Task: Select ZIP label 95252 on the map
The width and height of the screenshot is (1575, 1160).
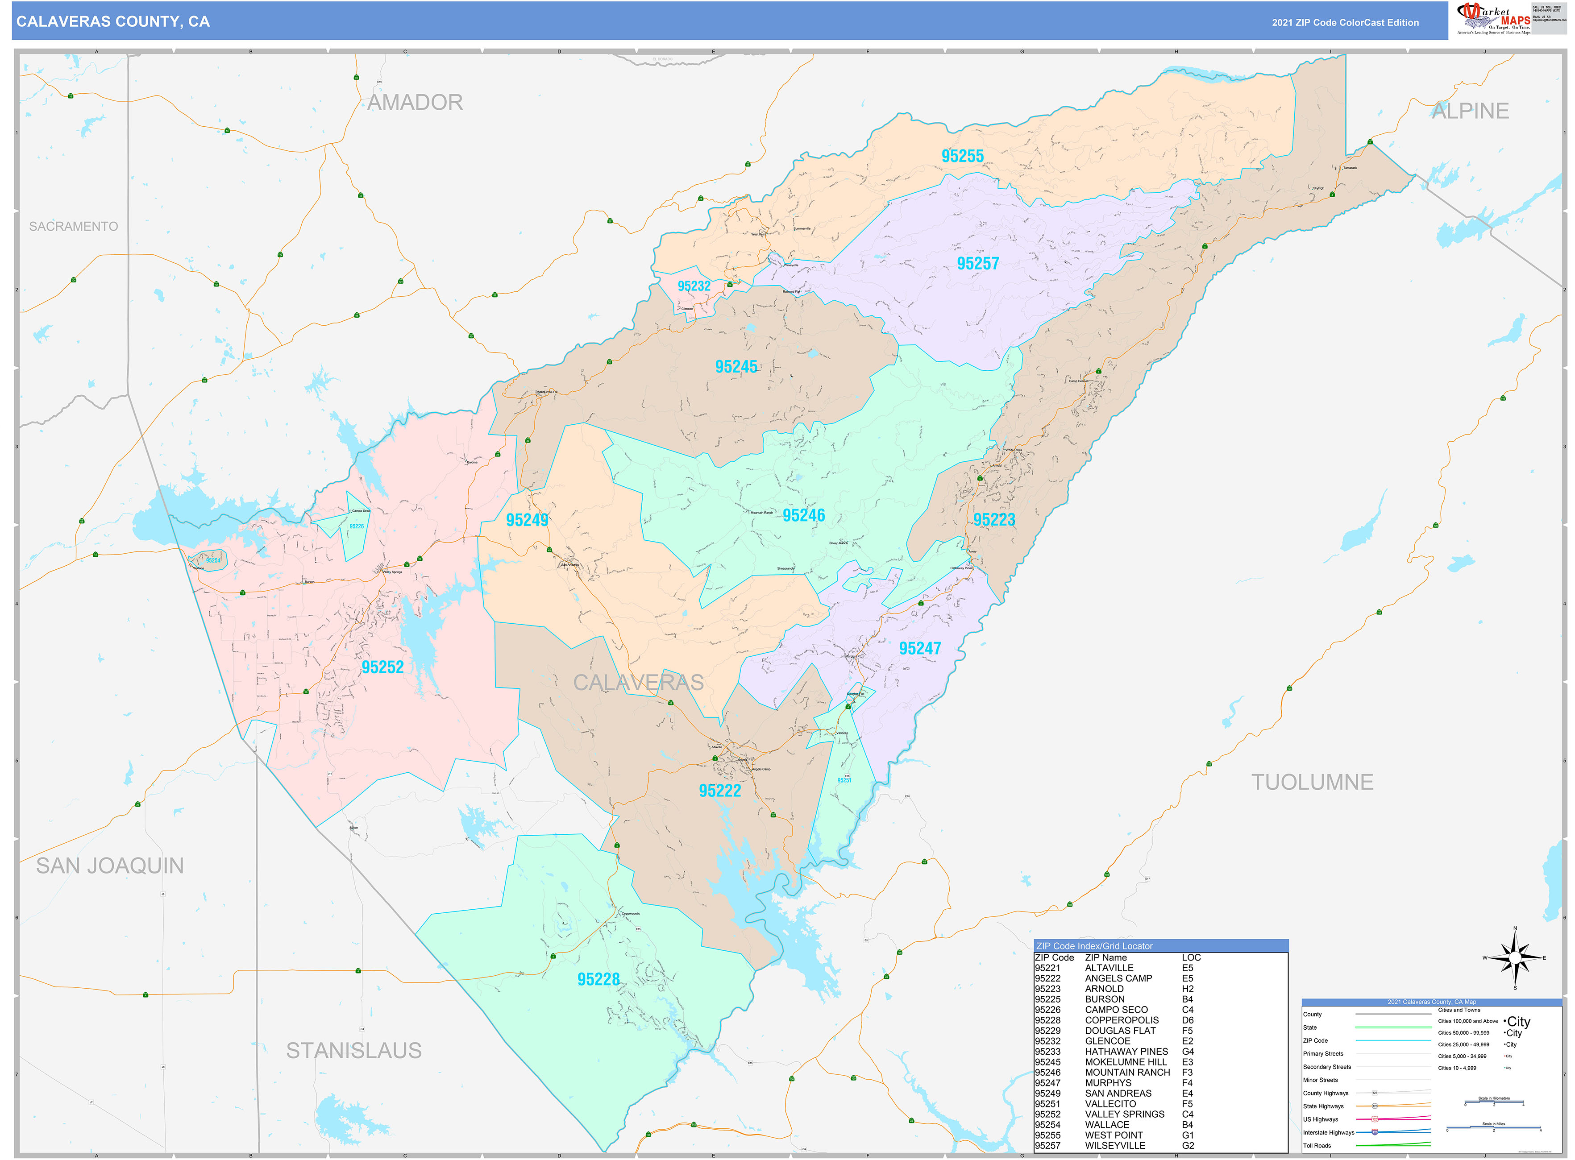Action: (383, 667)
